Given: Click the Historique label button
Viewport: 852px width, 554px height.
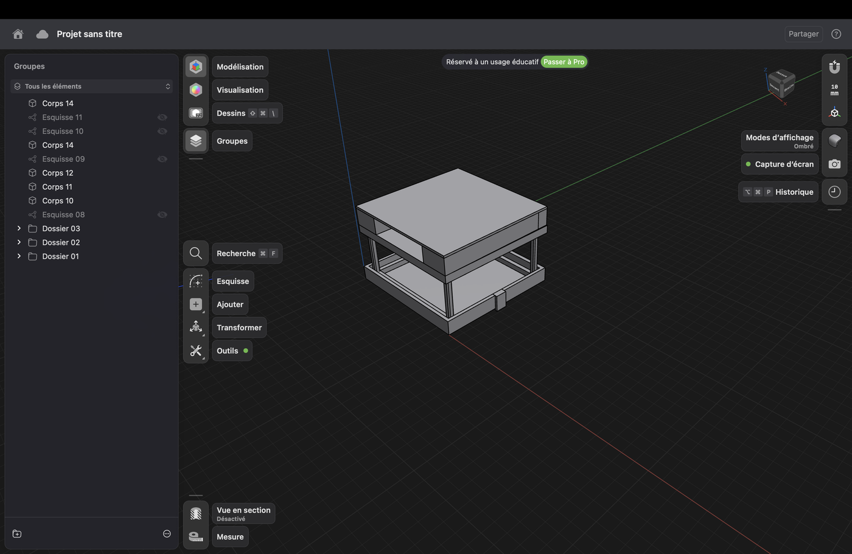Looking at the screenshot, I should pos(778,192).
